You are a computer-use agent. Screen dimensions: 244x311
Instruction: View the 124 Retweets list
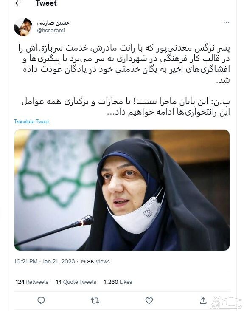tap(32, 282)
